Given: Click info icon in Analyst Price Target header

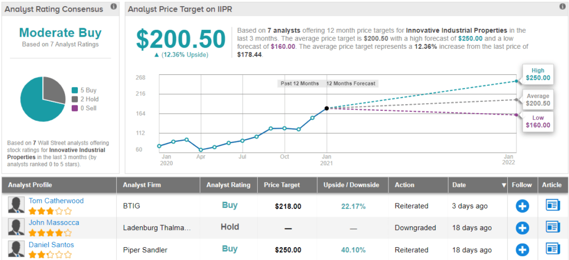Looking at the screenshot, I should click(x=562, y=7).
